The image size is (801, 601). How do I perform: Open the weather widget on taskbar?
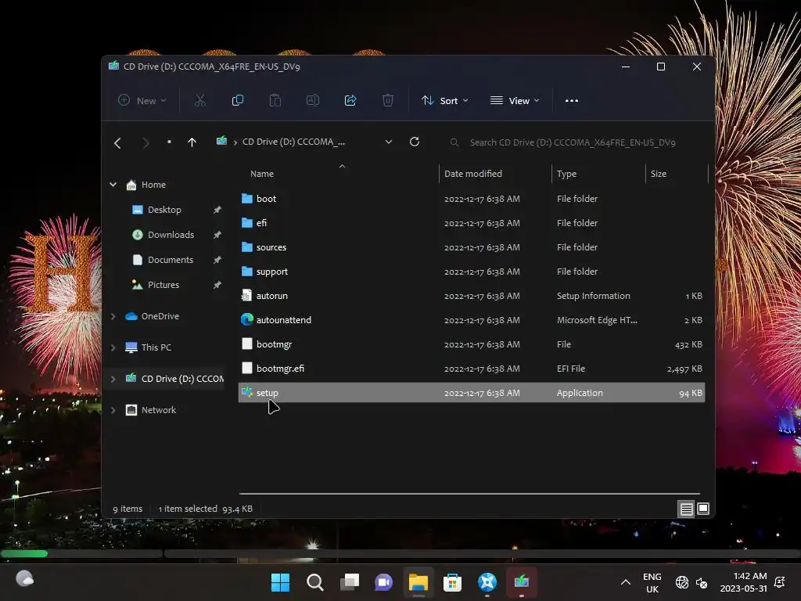pos(24,579)
